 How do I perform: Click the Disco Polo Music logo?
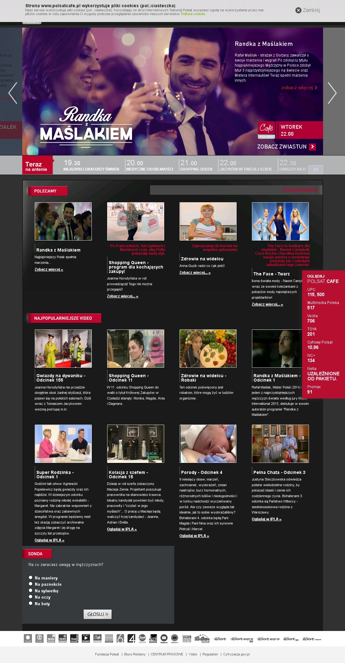(x=187, y=638)
